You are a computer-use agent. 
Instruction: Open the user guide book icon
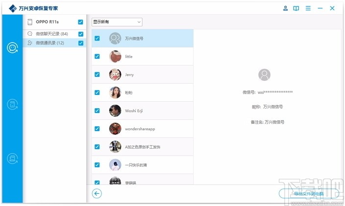pyautogui.click(x=296, y=8)
